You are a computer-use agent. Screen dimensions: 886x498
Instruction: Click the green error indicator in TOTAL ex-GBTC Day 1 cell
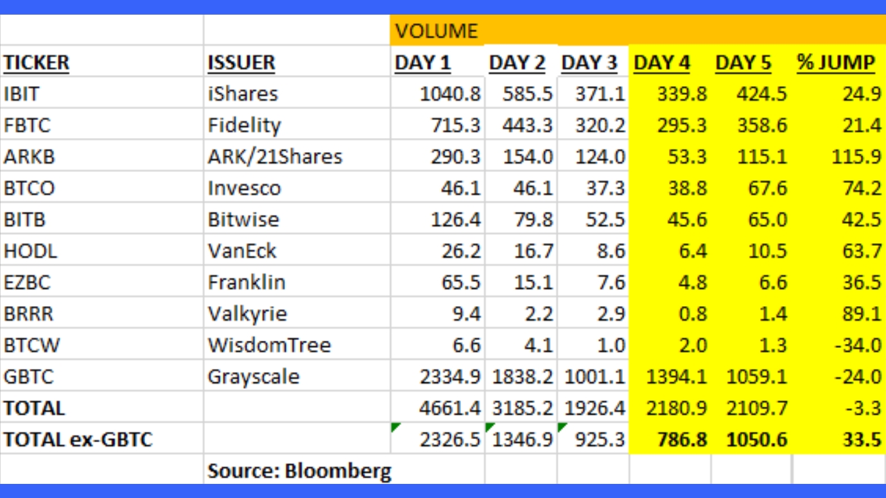click(395, 427)
